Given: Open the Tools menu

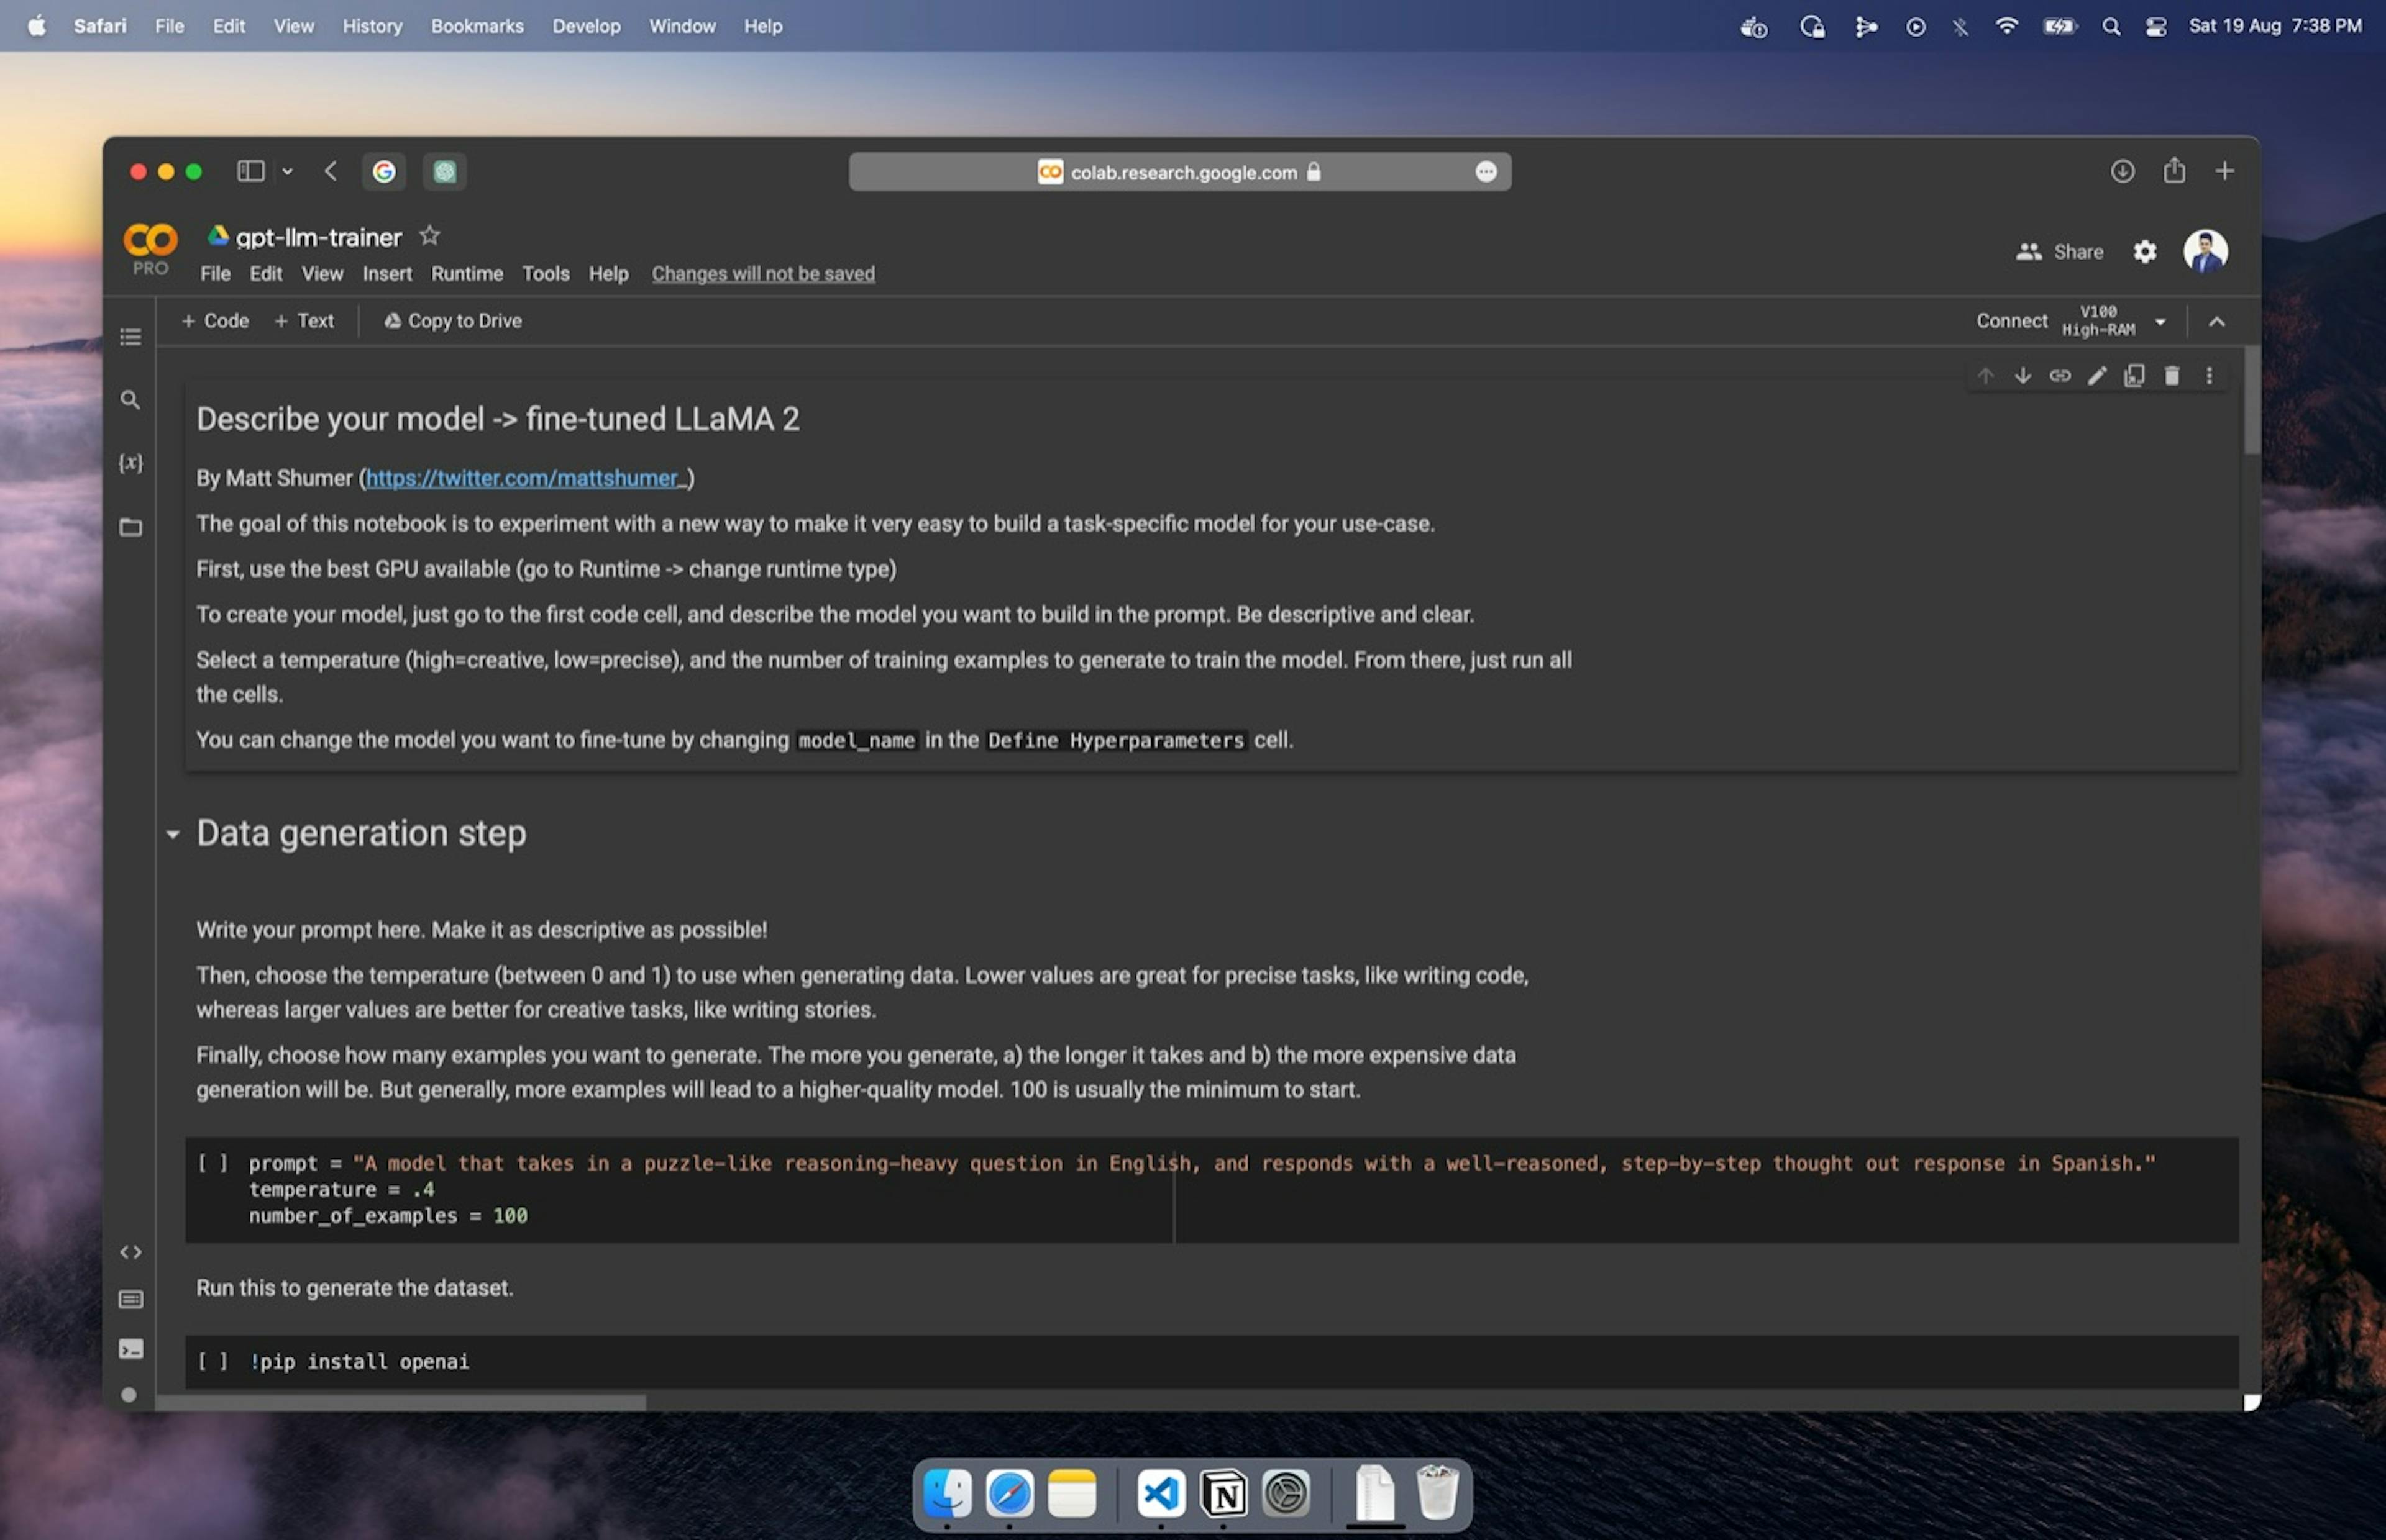Looking at the screenshot, I should click(x=545, y=274).
